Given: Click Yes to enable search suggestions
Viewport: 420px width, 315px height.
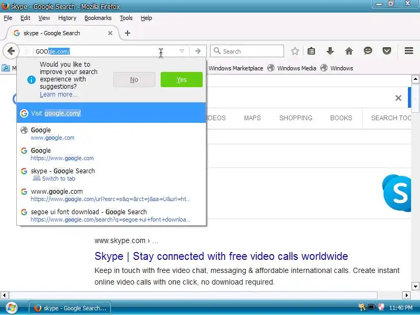Looking at the screenshot, I should pos(182,80).
